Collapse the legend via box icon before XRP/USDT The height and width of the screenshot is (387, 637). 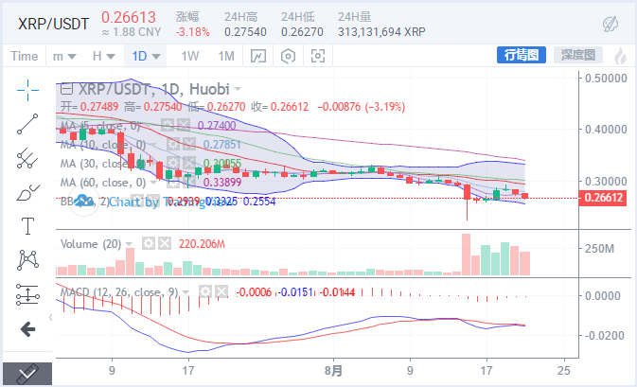66,89
